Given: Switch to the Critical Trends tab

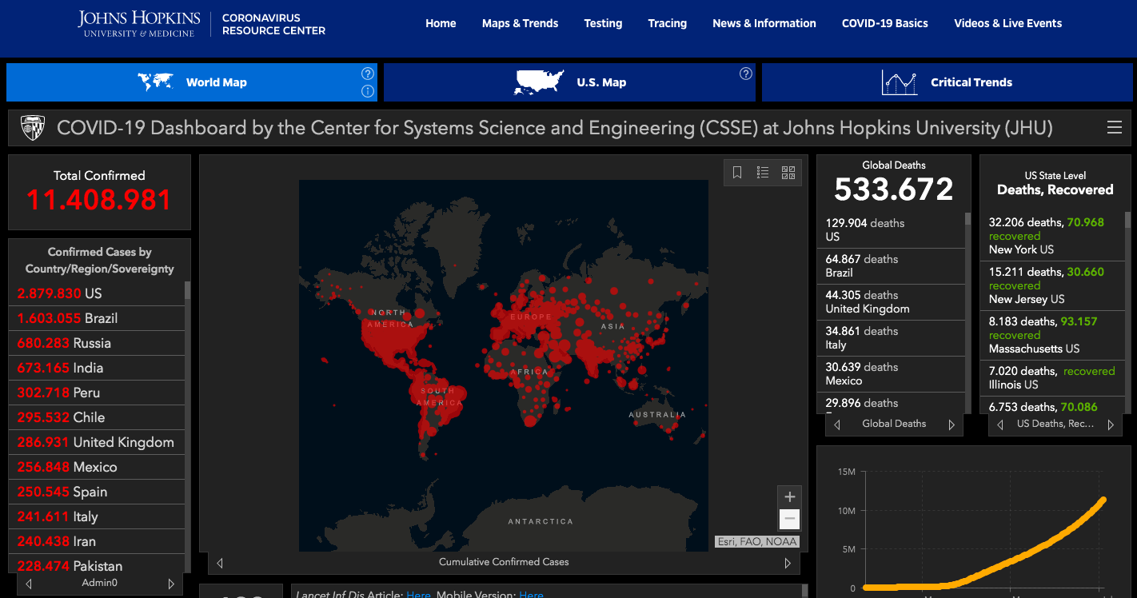Looking at the screenshot, I should click(x=947, y=82).
